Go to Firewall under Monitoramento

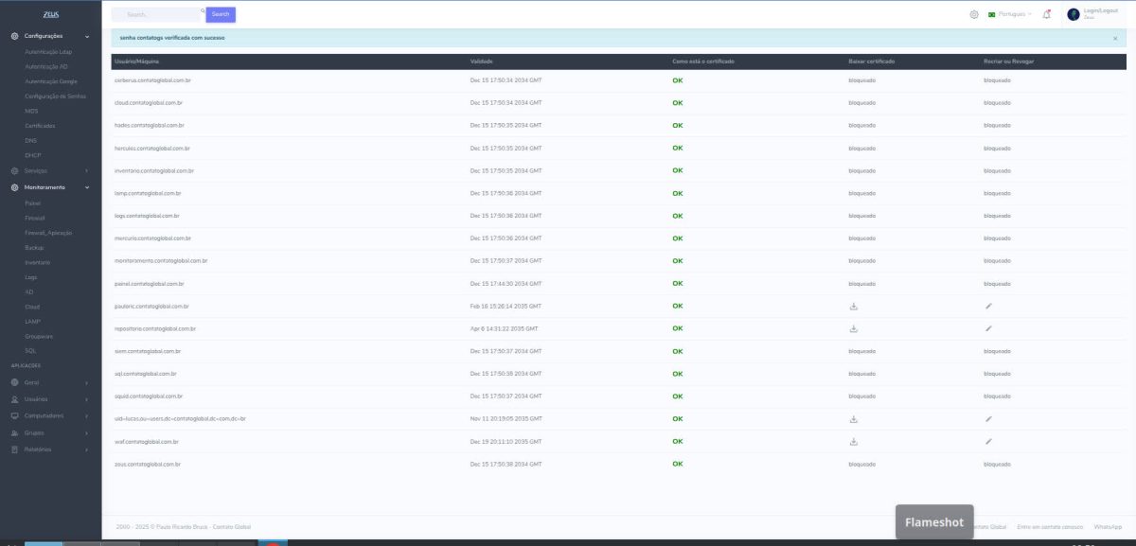click(35, 218)
